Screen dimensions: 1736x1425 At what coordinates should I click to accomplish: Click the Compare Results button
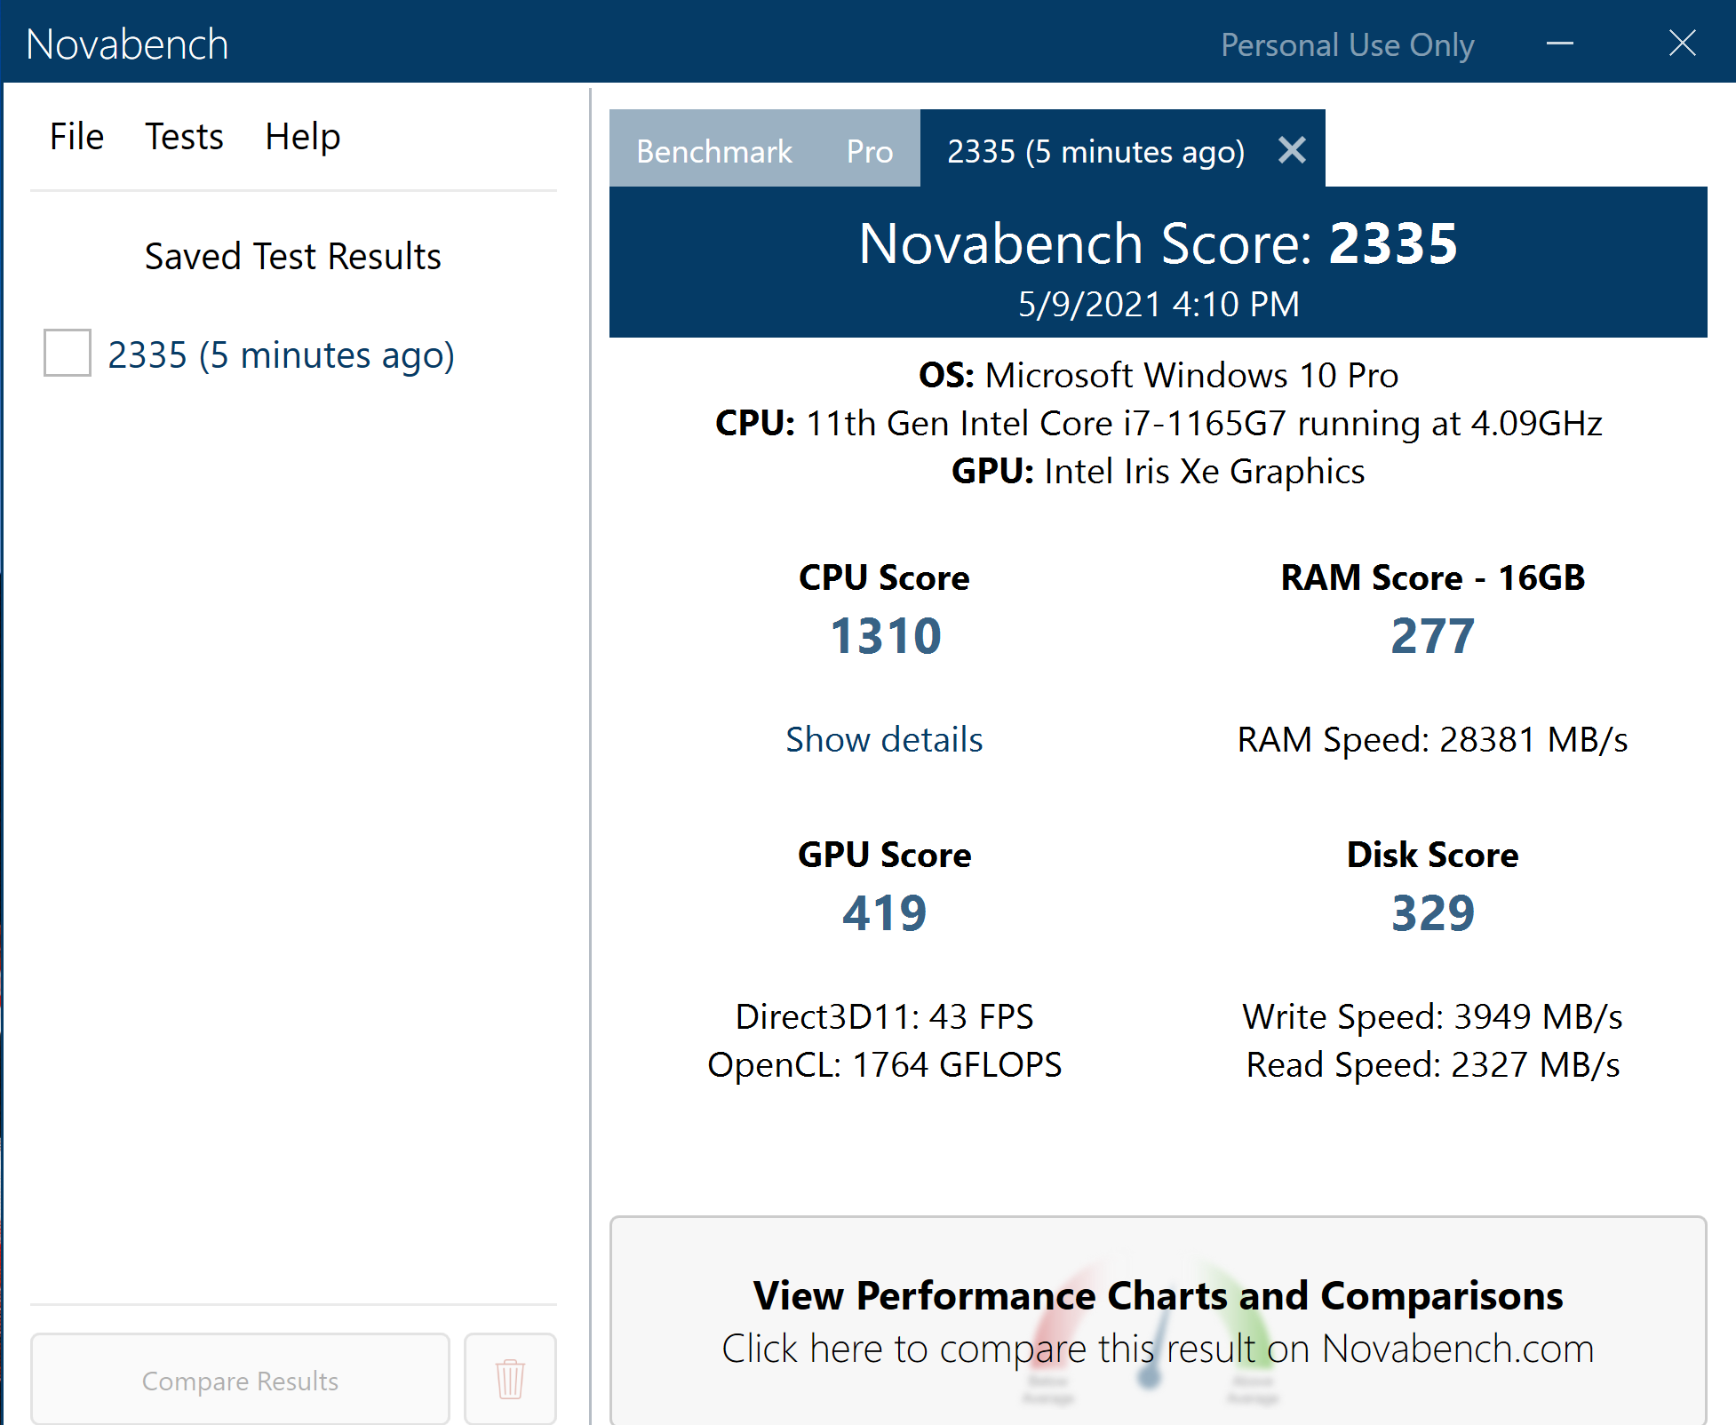240,1380
